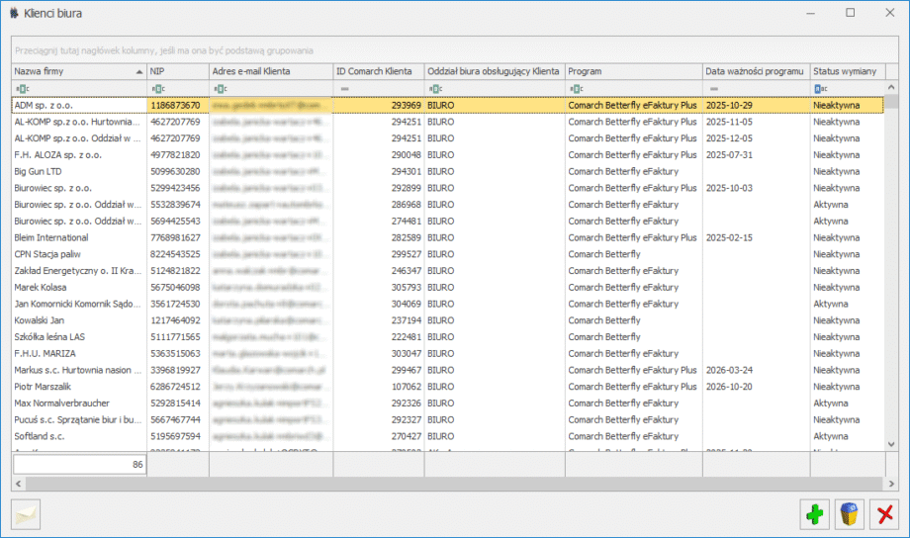
Task: Open filter operator icon in Program column
Action: click(575, 88)
